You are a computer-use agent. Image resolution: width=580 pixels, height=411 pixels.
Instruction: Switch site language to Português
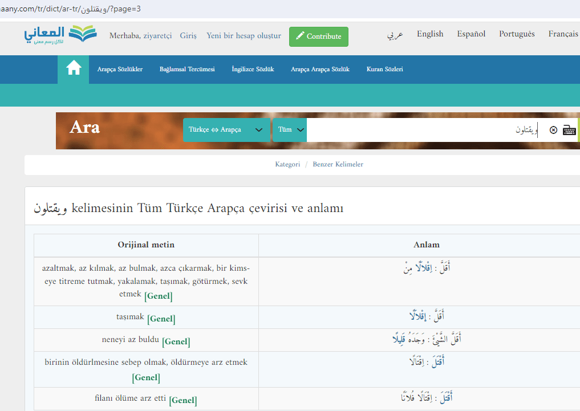pos(517,34)
